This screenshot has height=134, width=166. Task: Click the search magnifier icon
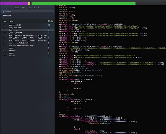coord(3,12)
